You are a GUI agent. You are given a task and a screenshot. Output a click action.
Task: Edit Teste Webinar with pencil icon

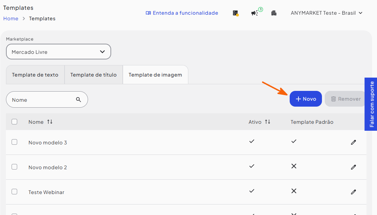pyautogui.click(x=353, y=192)
